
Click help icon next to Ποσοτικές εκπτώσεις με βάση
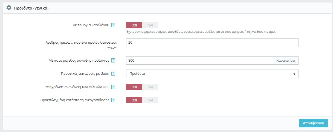113,74
